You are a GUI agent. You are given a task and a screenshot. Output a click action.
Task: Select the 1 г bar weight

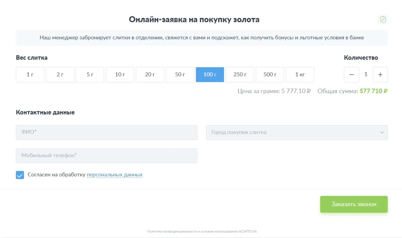[x=30, y=75]
